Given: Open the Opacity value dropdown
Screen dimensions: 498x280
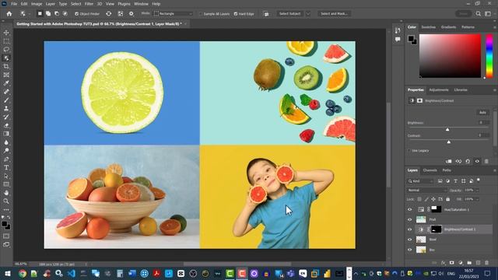Looking at the screenshot, I should pyautogui.click(x=477, y=190).
